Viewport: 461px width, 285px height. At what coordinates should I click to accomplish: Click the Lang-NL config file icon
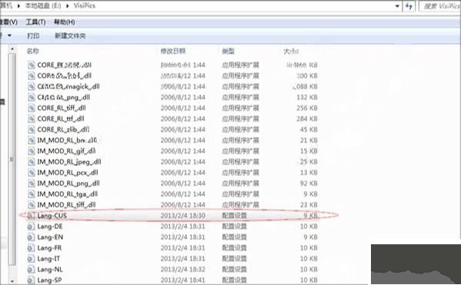[x=31, y=270]
